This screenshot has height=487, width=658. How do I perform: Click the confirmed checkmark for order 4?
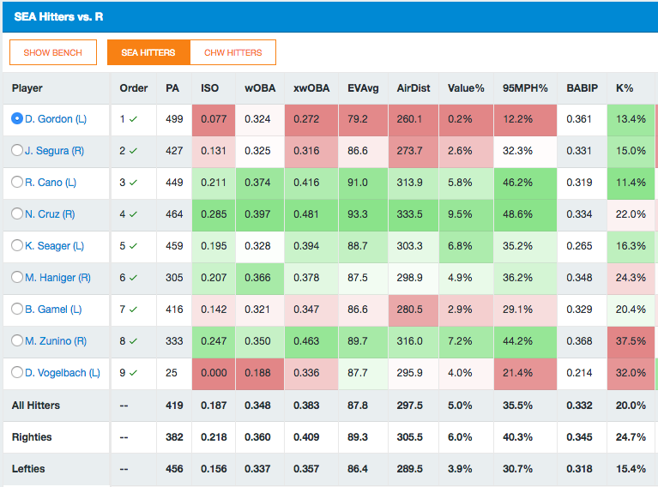click(134, 214)
